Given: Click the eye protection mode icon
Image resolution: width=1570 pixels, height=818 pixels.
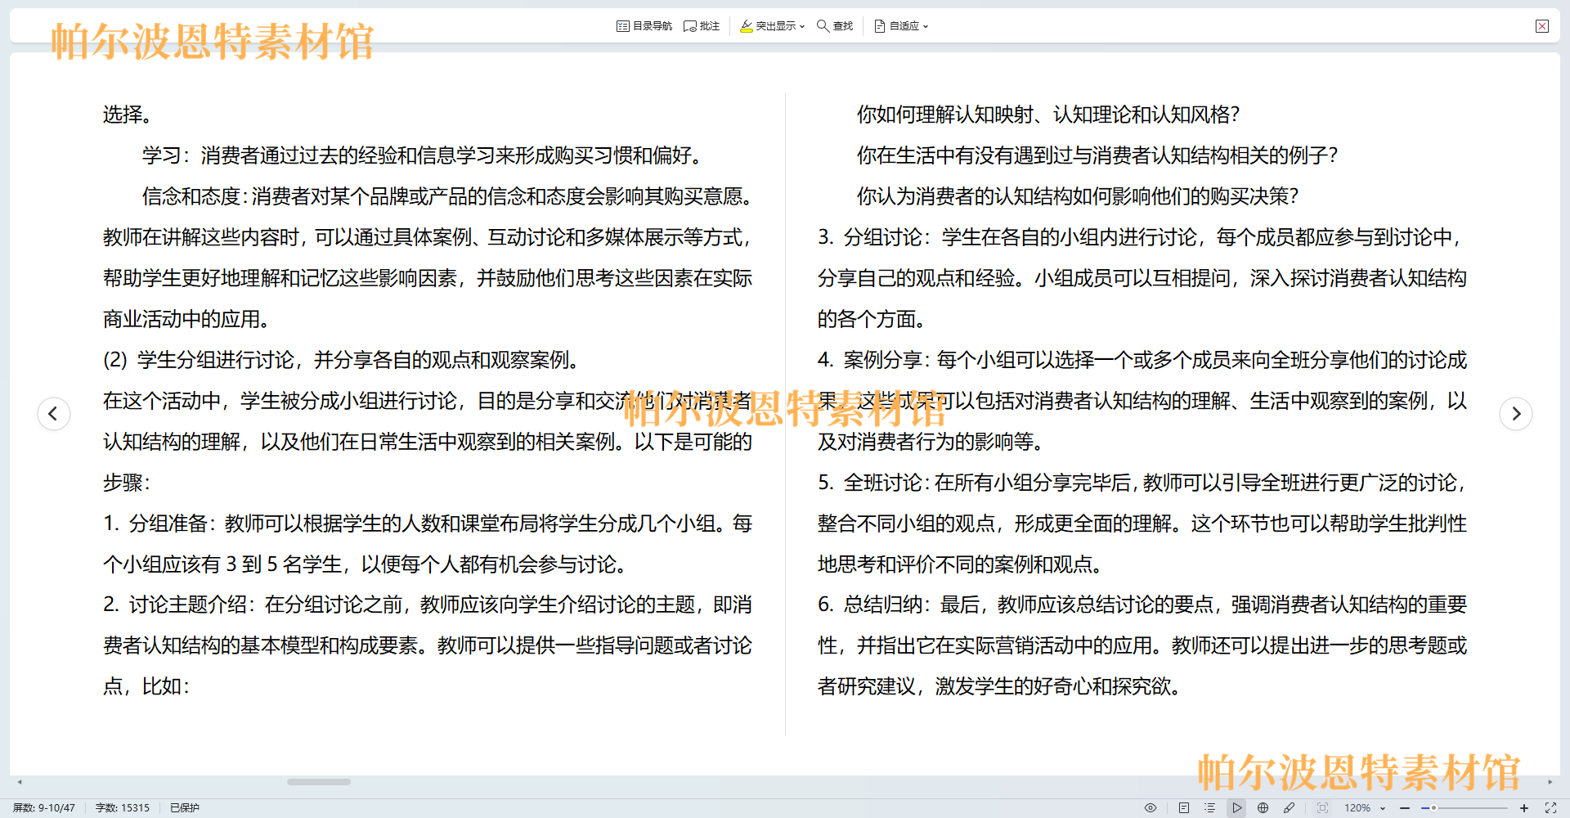Looking at the screenshot, I should [x=1151, y=807].
